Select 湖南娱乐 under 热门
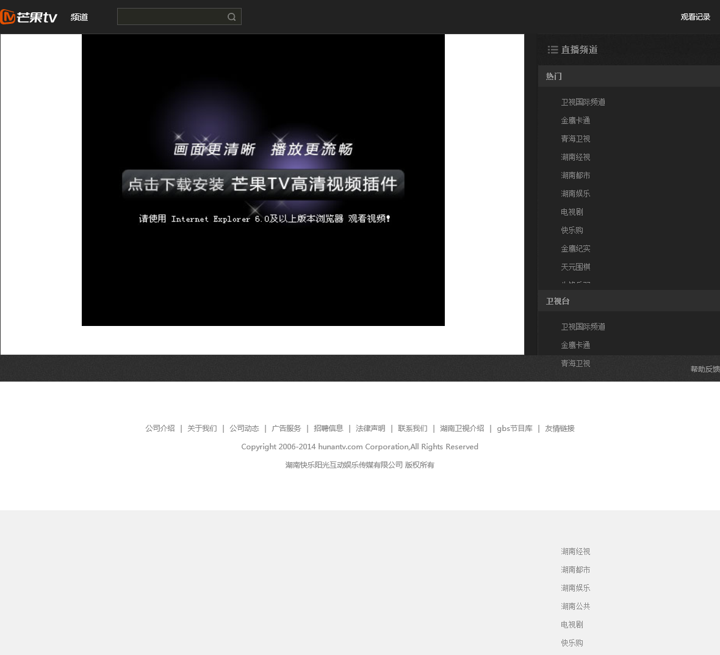Image resolution: width=720 pixels, height=655 pixels. point(575,194)
